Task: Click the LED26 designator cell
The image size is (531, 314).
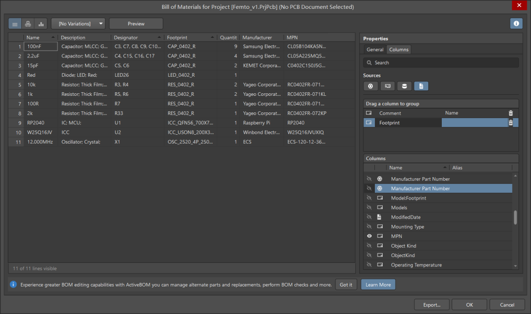Action: [x=137, y=75]
